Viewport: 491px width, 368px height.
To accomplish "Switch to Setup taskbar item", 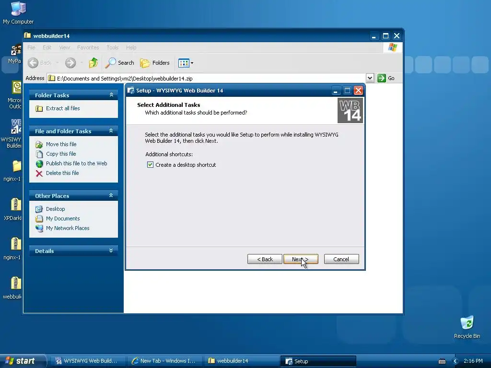I will click(x=318, y=361).
